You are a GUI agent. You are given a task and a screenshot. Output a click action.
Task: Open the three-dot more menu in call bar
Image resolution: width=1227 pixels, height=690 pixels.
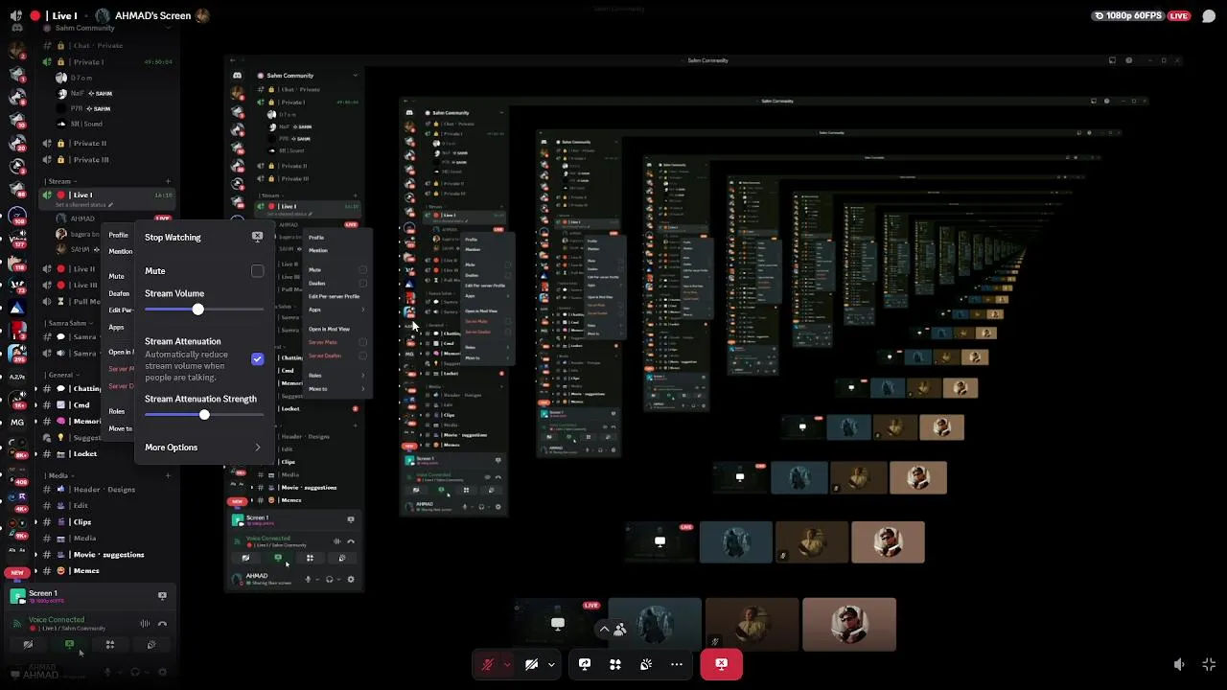[677, 664]
